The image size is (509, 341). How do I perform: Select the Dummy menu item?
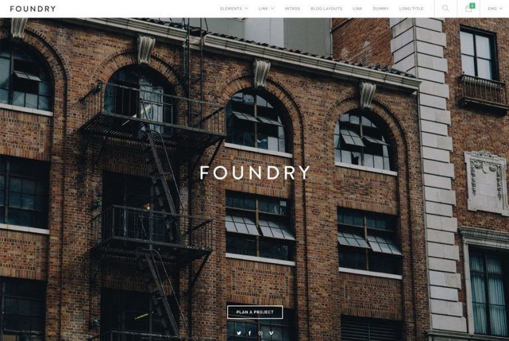381,9
